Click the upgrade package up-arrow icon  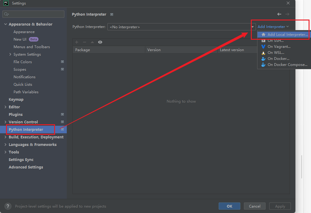(x=92, y=42)
